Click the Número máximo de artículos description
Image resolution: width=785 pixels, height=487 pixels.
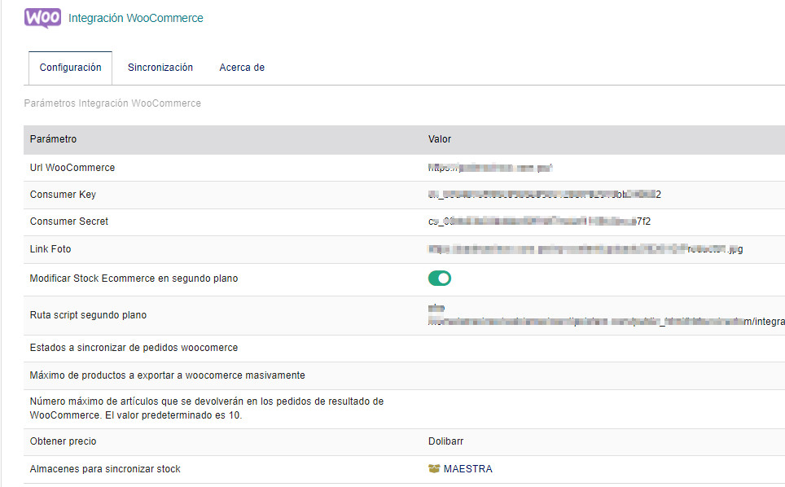pos(207,409)
